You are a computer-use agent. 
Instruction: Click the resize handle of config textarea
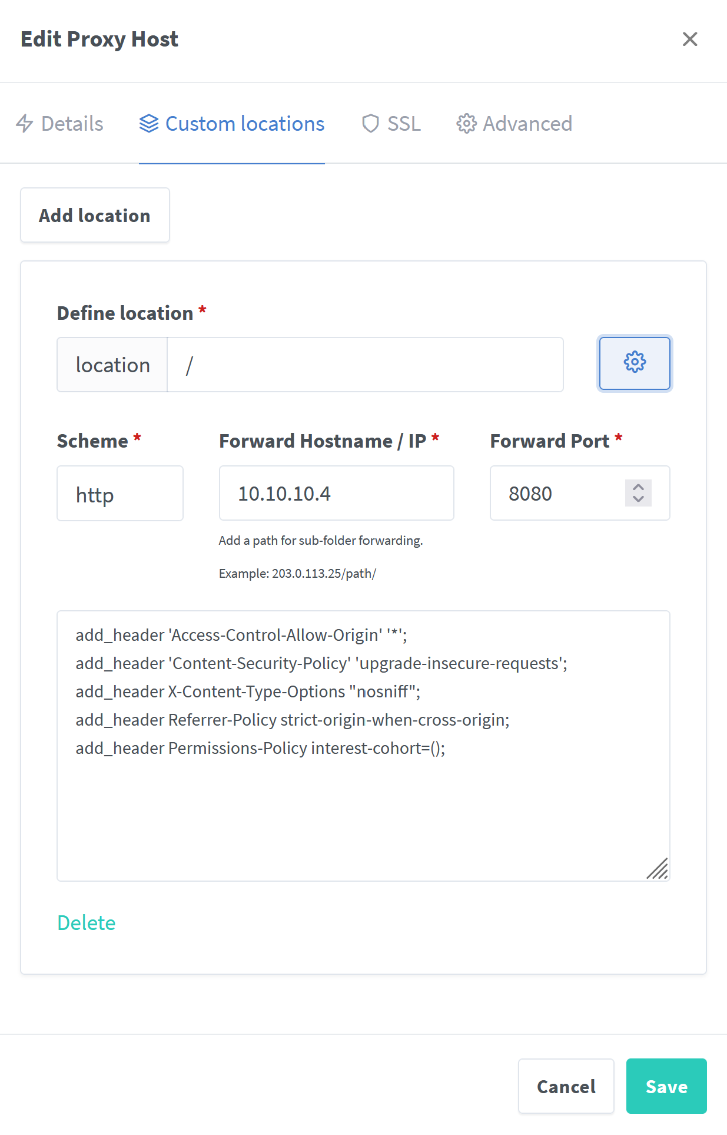pos(658,869)
